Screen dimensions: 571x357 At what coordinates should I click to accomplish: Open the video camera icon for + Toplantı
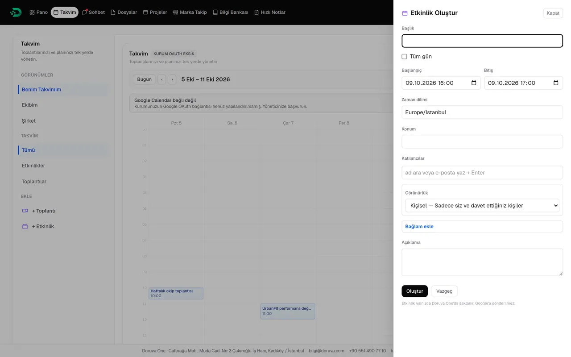click(25, 211)
